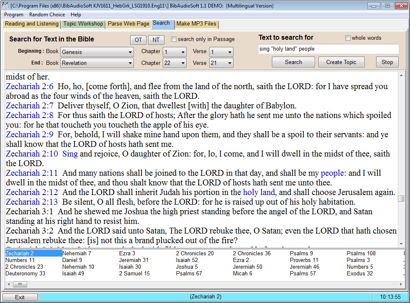Viewport: 410px width, 303px height.
Task: Select "Jeremiah 31" in the results list
Action: tap(133, 260)
